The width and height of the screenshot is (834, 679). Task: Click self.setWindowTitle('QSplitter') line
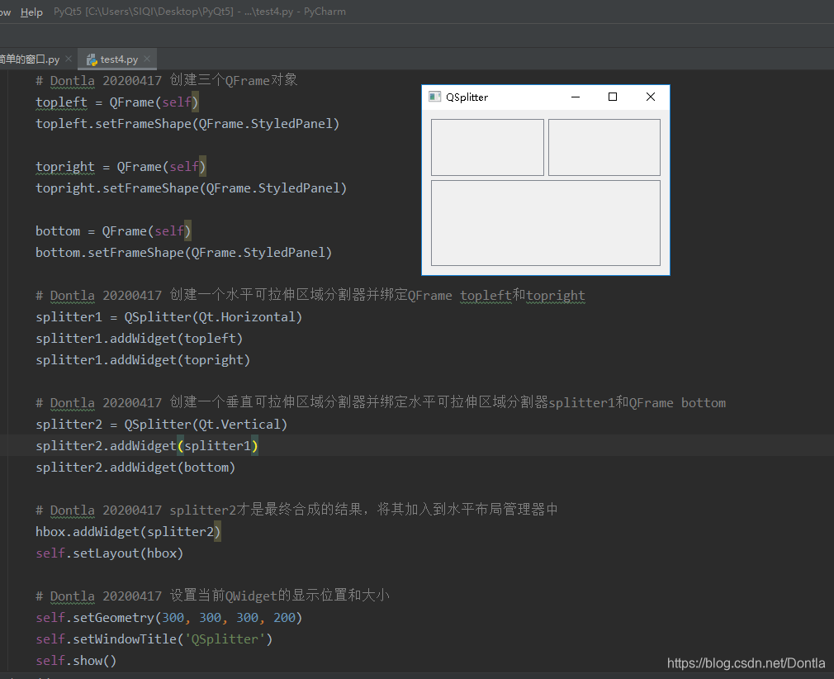[x=154, y=639]
